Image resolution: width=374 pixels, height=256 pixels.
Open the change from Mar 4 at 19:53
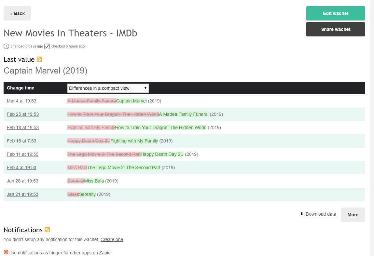coord(21,101)
